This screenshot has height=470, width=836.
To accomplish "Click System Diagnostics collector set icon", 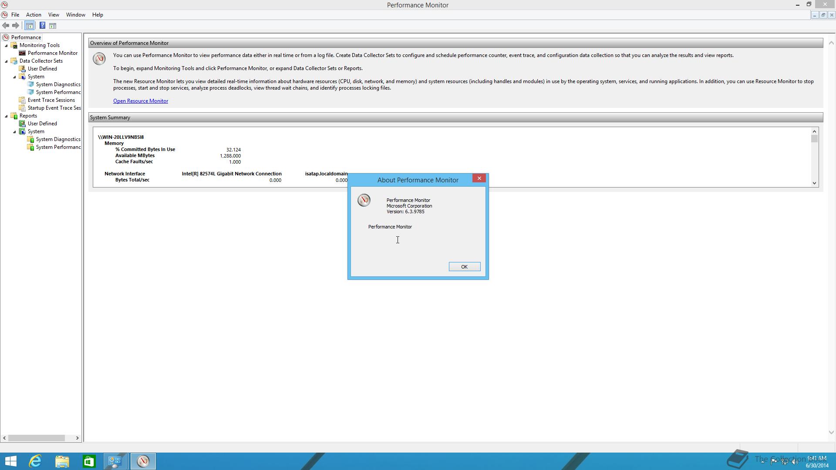I will [x=30, y=84].
